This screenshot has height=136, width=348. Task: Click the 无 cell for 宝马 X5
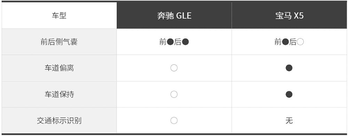click(289, 121)
